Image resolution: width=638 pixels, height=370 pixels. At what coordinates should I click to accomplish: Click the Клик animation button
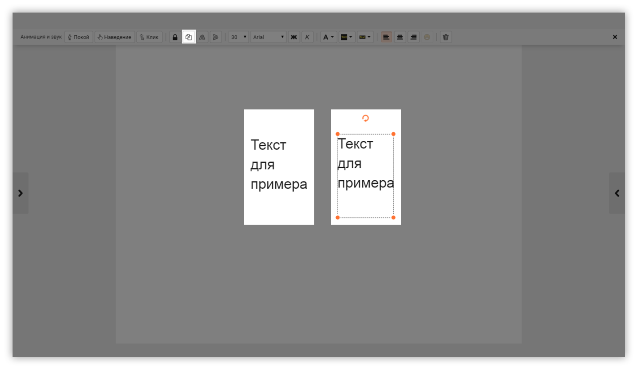pos(149,37)
